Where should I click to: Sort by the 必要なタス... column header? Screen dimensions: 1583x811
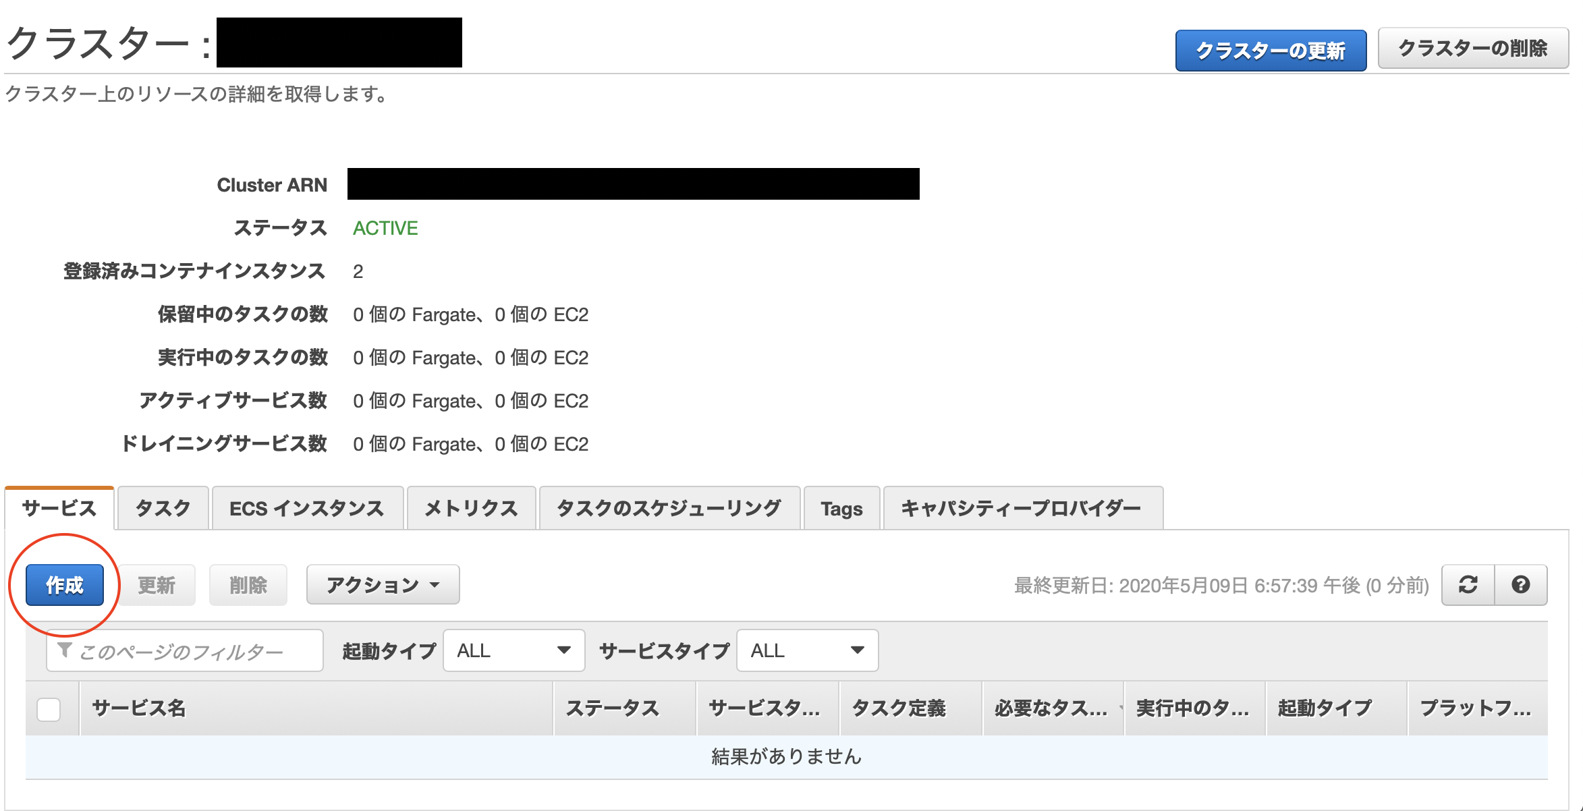tap(1051, 708)
